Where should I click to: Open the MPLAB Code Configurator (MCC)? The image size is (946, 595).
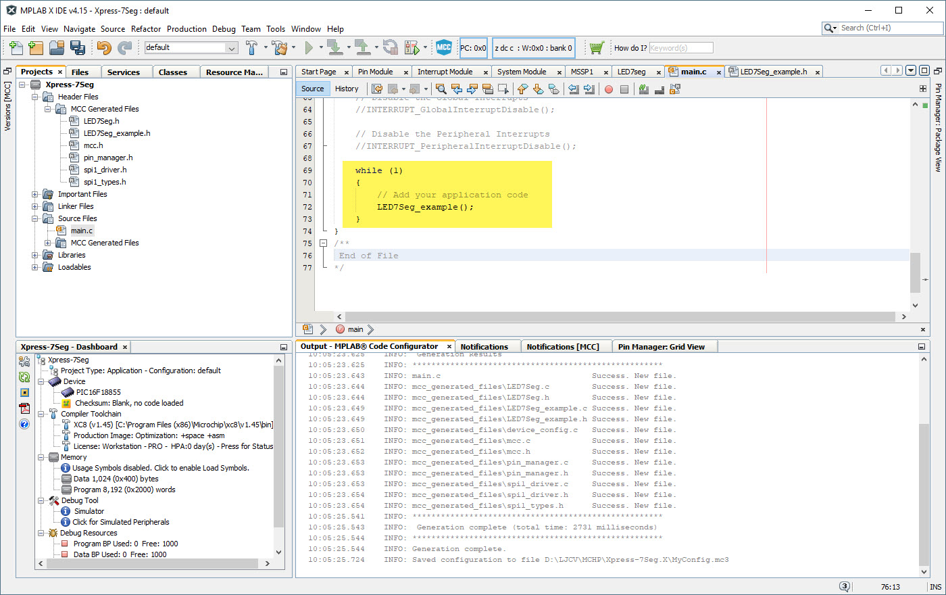[x=444, y=47]
